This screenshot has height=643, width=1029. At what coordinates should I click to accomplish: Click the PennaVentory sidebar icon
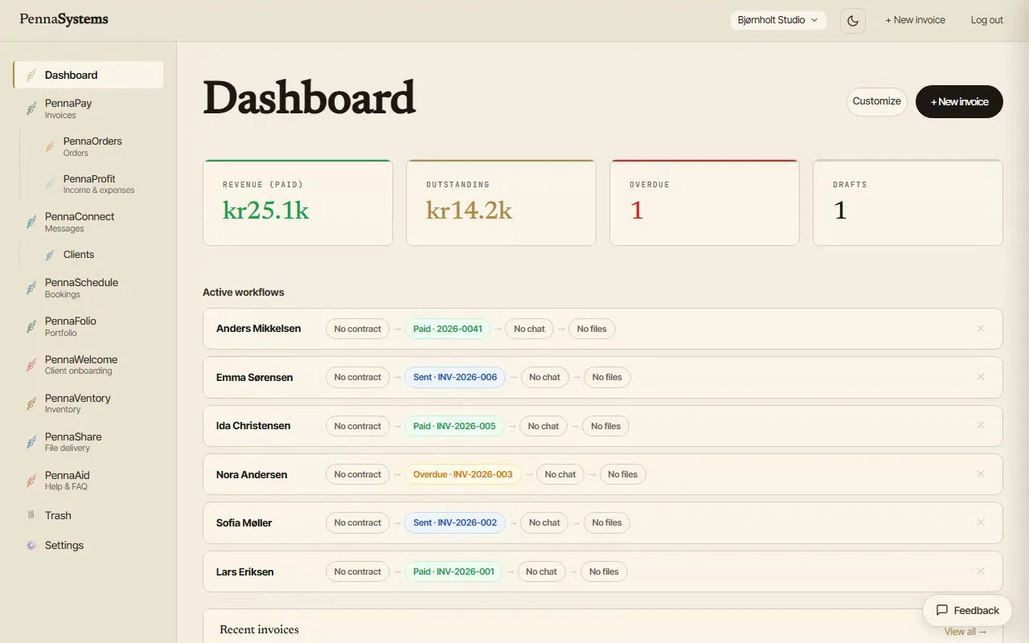pyautogui.click(x=31, y=403)
